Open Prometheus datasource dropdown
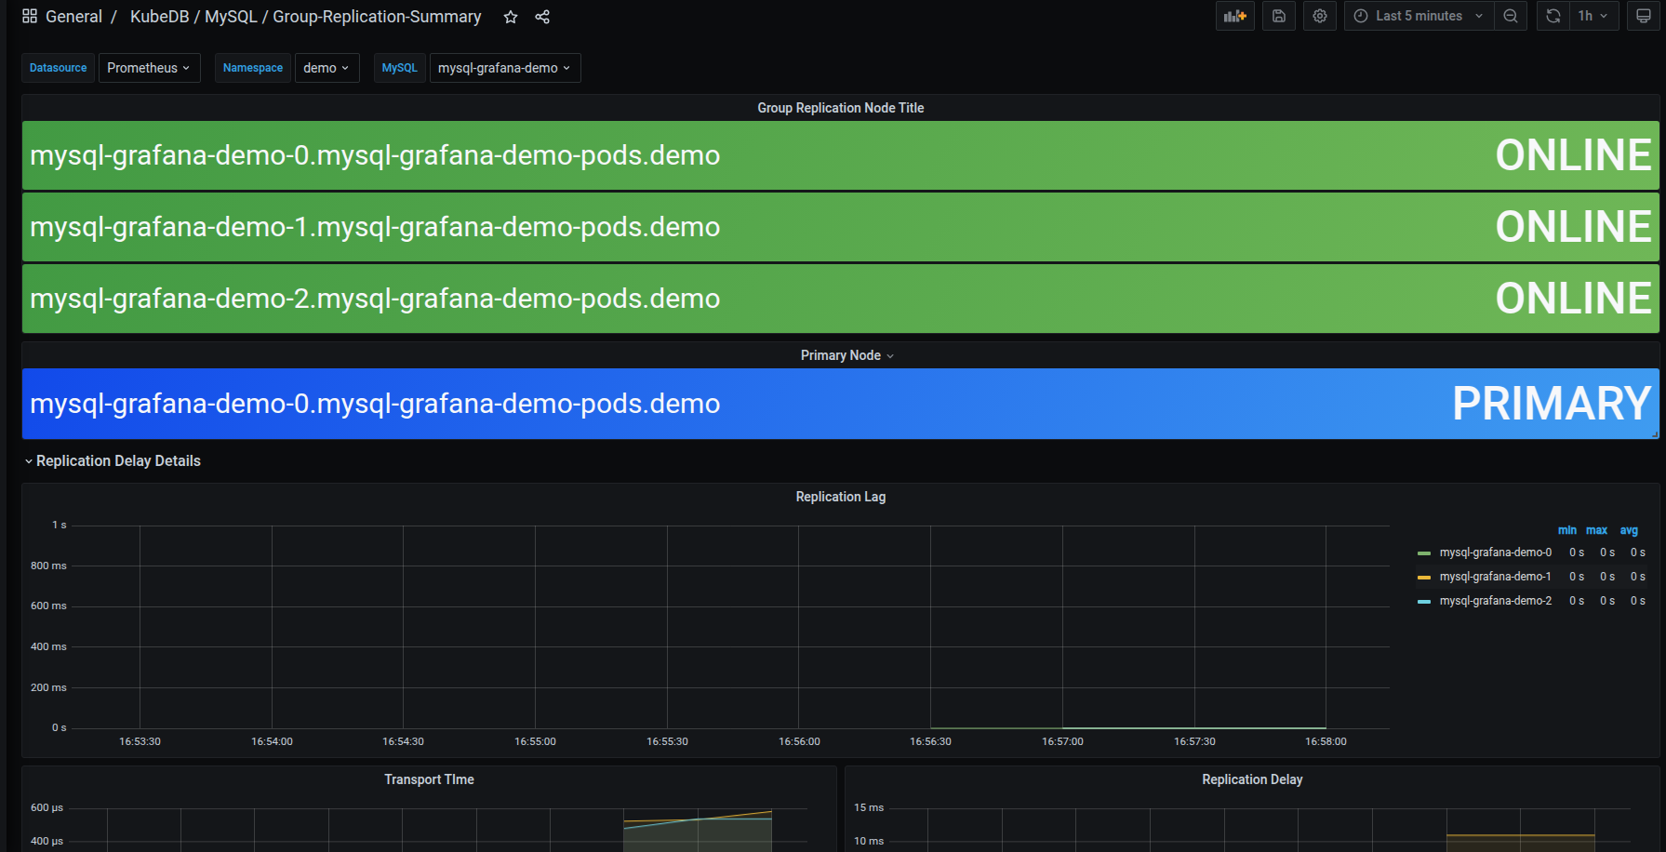Image resolution: width=1666 pixels, height=852 pixels. coord(149,68)
